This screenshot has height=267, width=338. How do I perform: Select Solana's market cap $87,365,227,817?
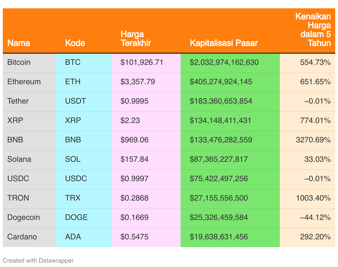point(219,159)
